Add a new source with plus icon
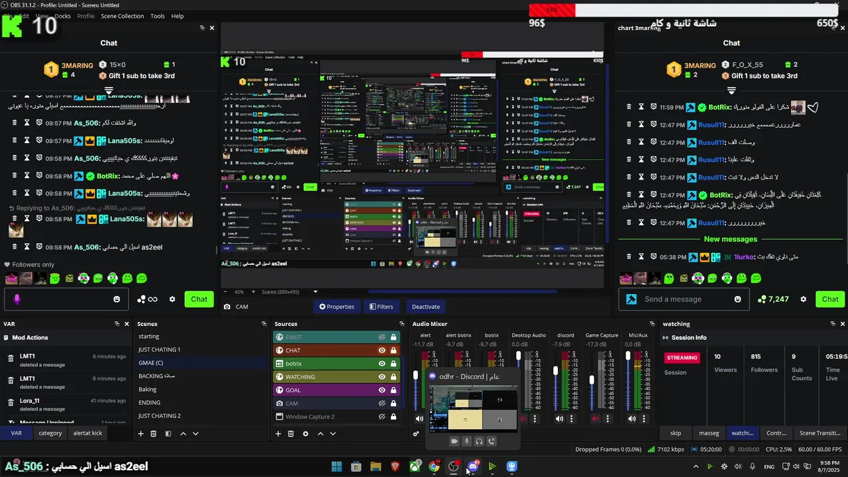Image resolution: width=848 pixels, height=477 pixels. tap(278, 434)
